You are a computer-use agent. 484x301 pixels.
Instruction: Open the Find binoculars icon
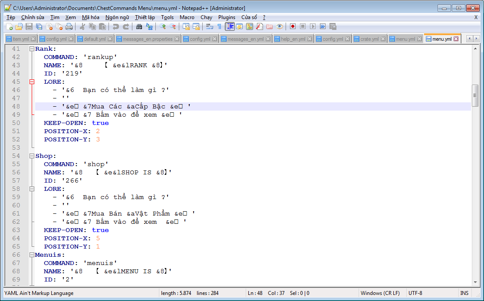139,26
